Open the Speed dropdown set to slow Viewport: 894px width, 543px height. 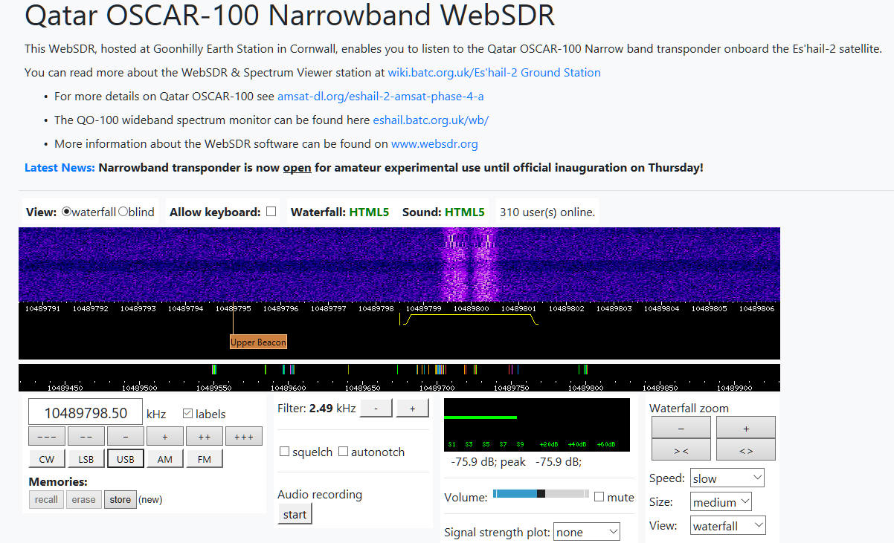727,478
